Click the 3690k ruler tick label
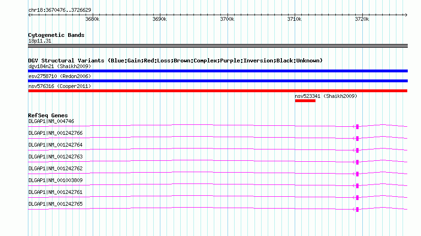The width and height of the screenshot is (421, 236). (x=159, y=19)
